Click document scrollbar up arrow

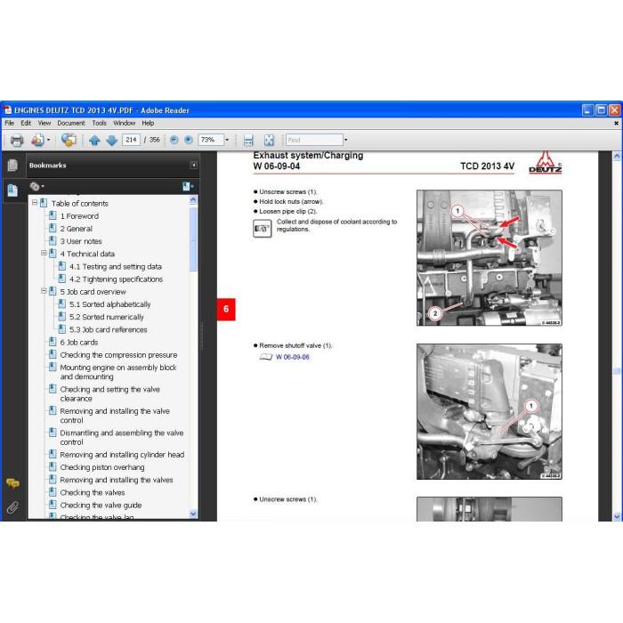tap(617, 156)
